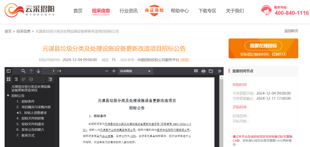
Task: Click the orange page title 元谋县垃圾分类…招标公告
Action: [x=114, y=48]
